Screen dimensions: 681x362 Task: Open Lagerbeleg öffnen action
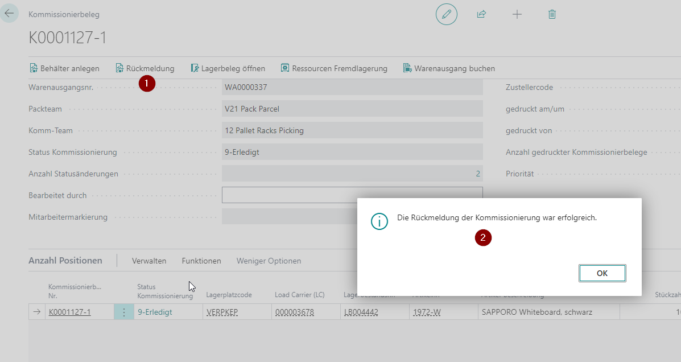click(228, 68)
